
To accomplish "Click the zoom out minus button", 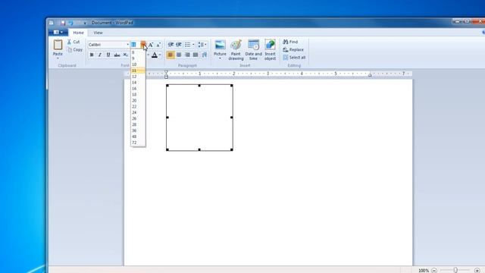I will point(434,271).
